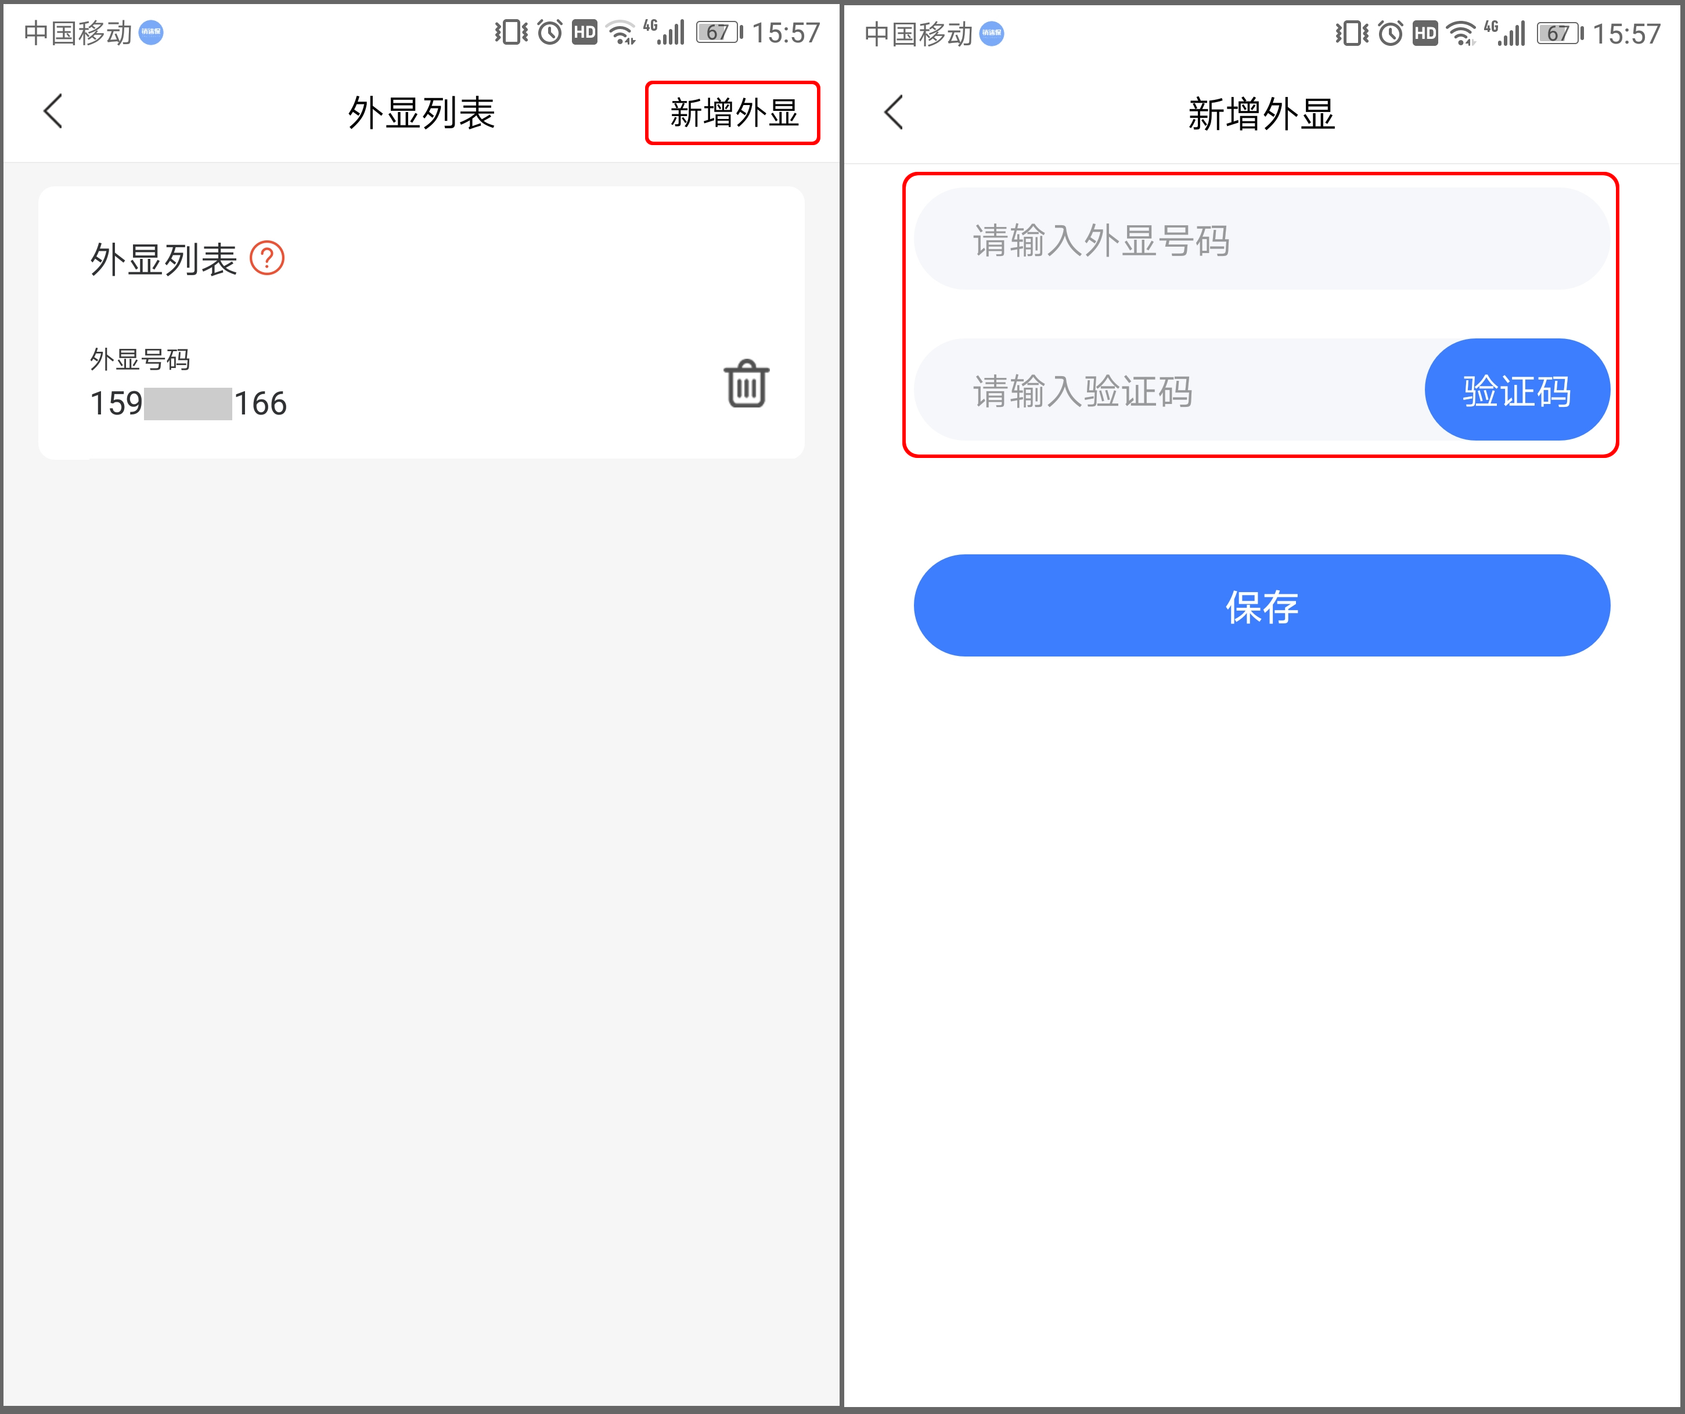The height and width of the screenshot is (1414, 1685).
Task: Request a code with the 验证码 button
Action: [x=1517, y=390]
